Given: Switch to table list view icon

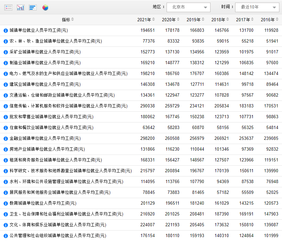Looking at the screenshot, I should [x=8, y=8].
